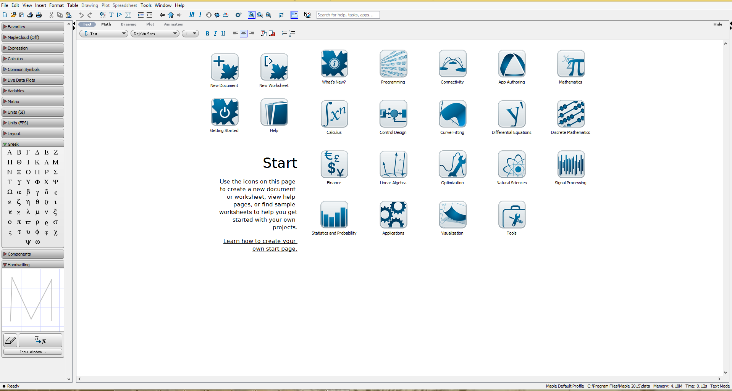Select center text alignment

click(x=243, y=34)
